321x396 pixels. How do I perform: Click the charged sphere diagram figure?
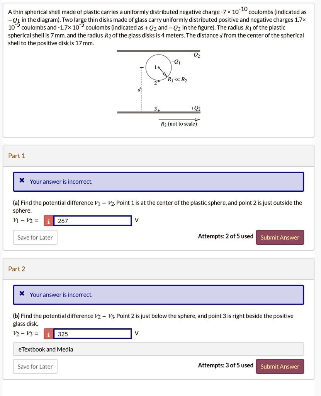tap(158, 89)
